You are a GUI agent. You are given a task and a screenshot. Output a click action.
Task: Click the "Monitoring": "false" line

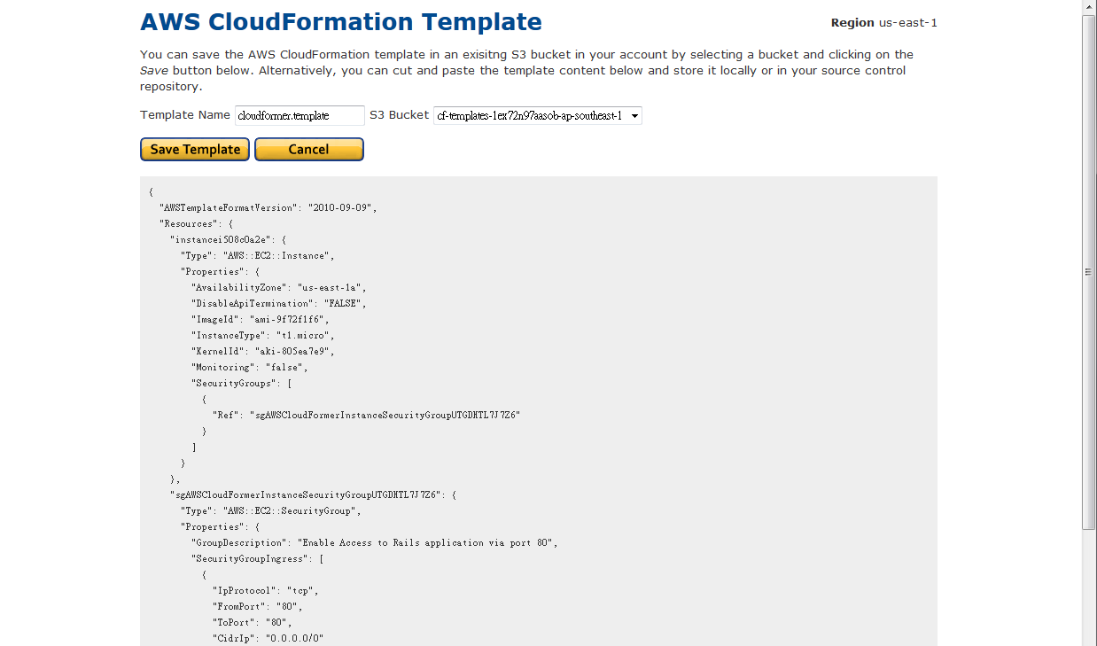pos(250,367)
